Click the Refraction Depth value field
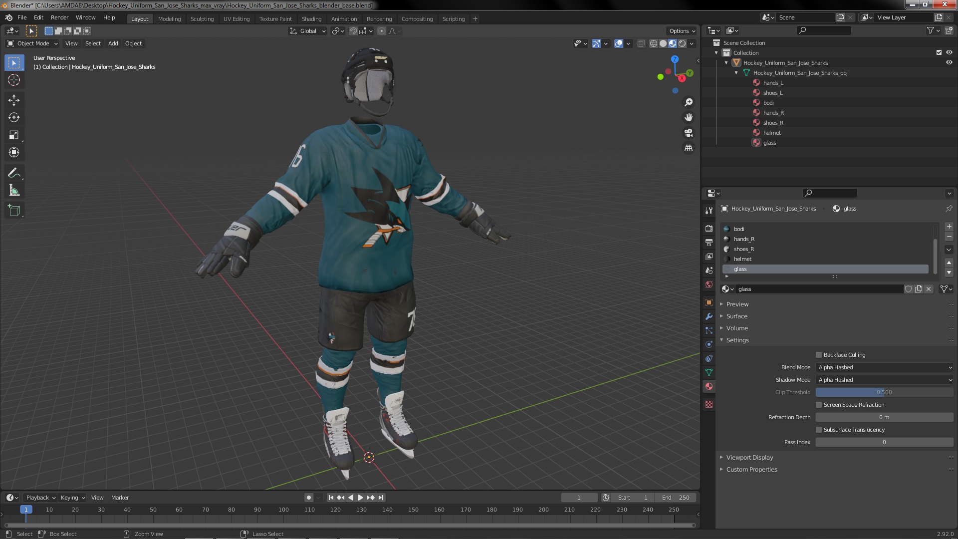958x539 pixels. pos(885,417)
